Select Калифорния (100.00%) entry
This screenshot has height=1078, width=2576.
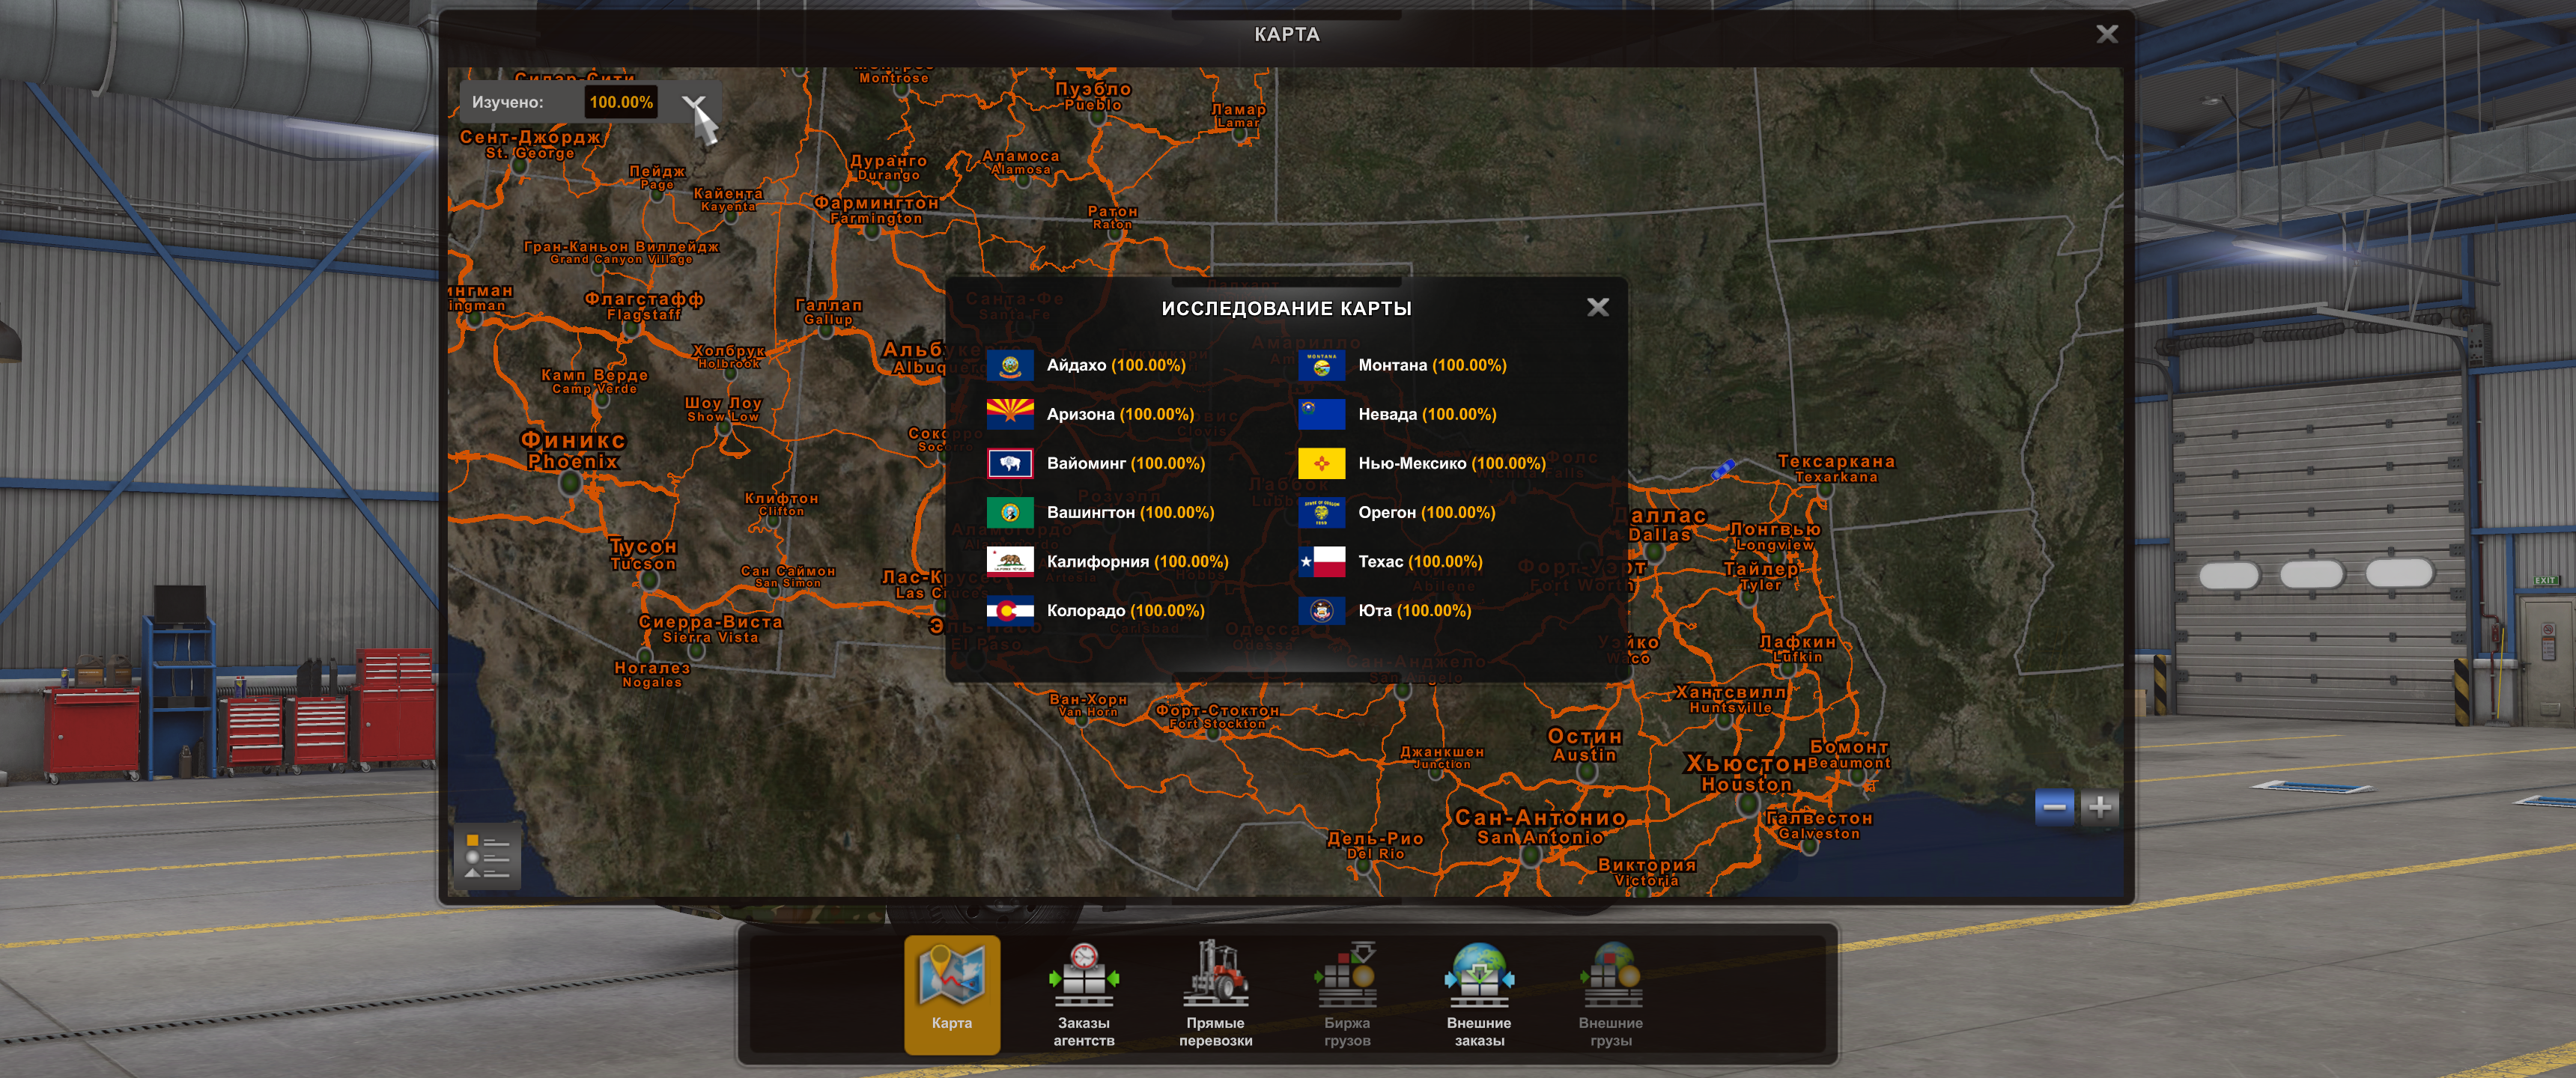[x=1137, y=561]
